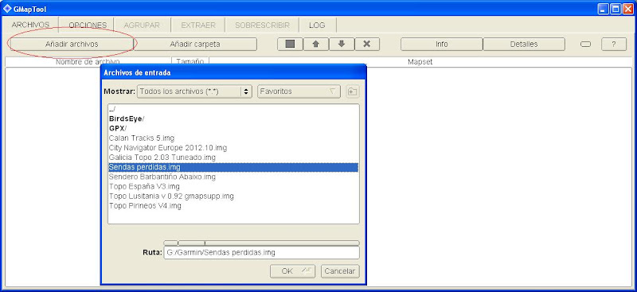Select Sendero Barbantiño Abaixo.img
The width and height of the screenshot is (637, 292).
233,177
